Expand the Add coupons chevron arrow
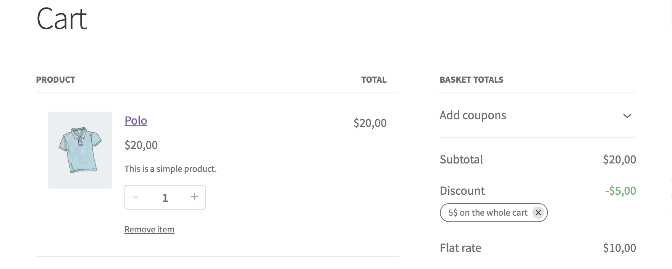Image resolution: width=672 pixels, height=269 pixels. click(x=627, y=116)
